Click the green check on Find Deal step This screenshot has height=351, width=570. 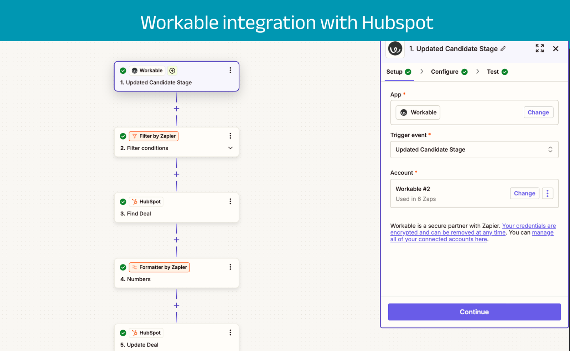click(123, 201)
